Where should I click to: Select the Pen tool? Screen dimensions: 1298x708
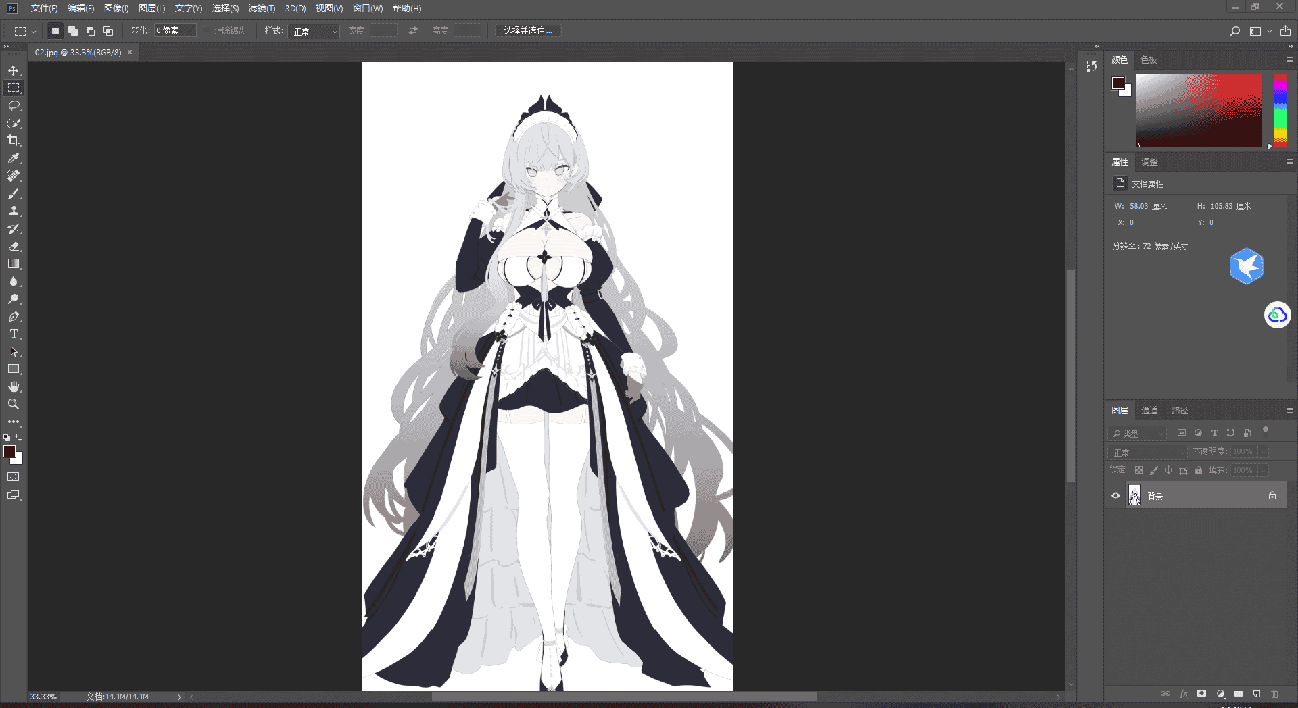(14, 316)
